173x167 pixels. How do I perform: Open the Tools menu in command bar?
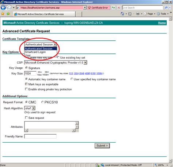coord(163,14)
